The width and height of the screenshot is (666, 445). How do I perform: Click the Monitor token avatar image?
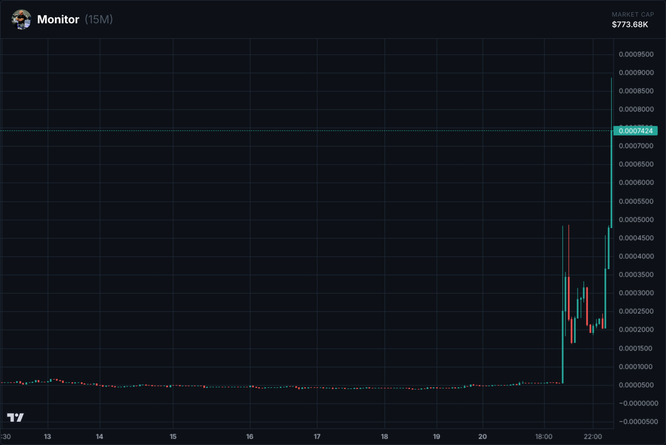(21, 19)
